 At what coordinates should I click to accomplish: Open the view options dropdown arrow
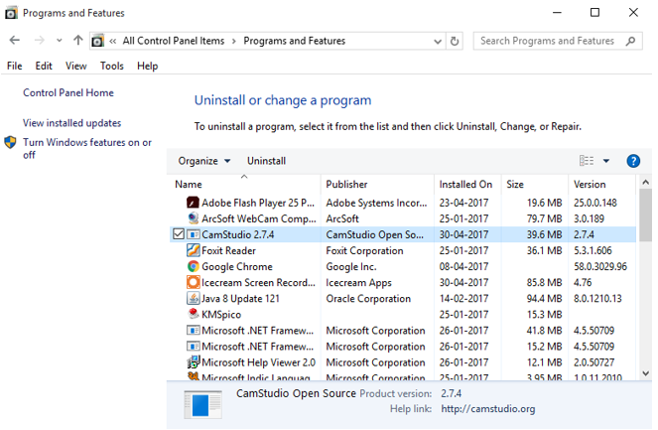pos(606,161)
